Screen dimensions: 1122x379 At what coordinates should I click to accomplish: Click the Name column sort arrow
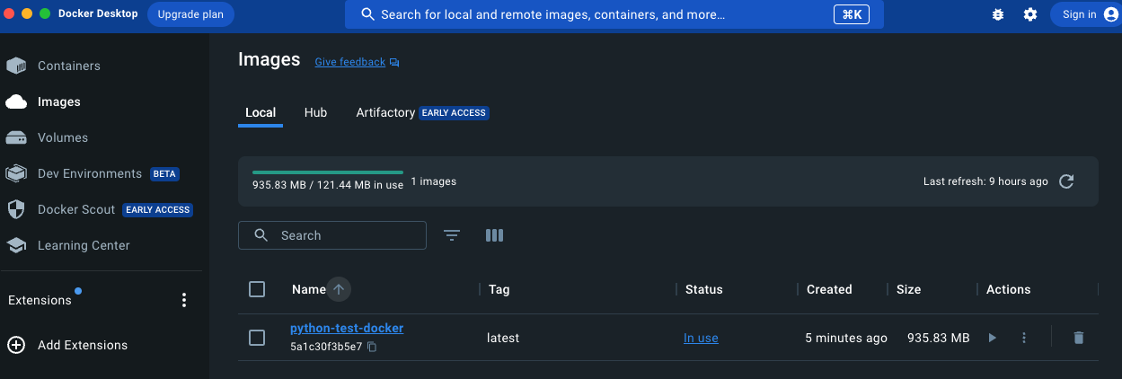click(x=339, y=289)
